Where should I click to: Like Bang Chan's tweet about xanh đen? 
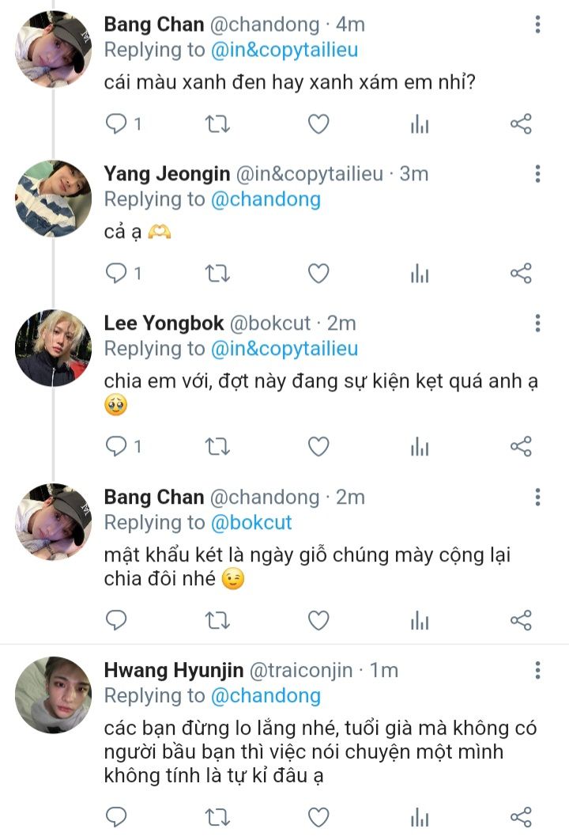click(x=318, y=124)
